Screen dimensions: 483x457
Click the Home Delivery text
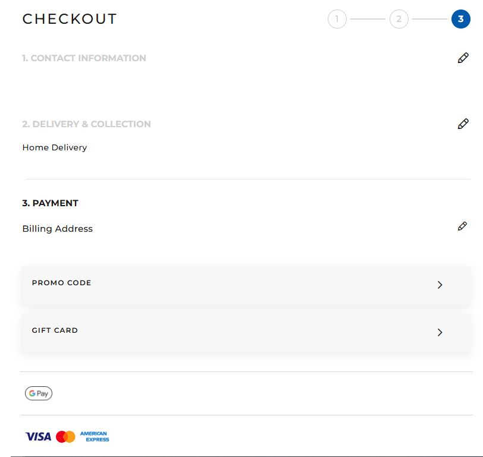(x=55, y=147)
